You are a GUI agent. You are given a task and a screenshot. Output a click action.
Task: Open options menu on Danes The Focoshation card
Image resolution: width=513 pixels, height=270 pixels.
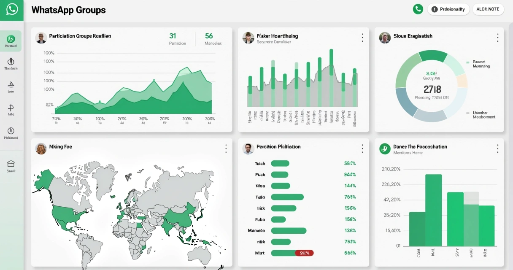coord(497,148)
